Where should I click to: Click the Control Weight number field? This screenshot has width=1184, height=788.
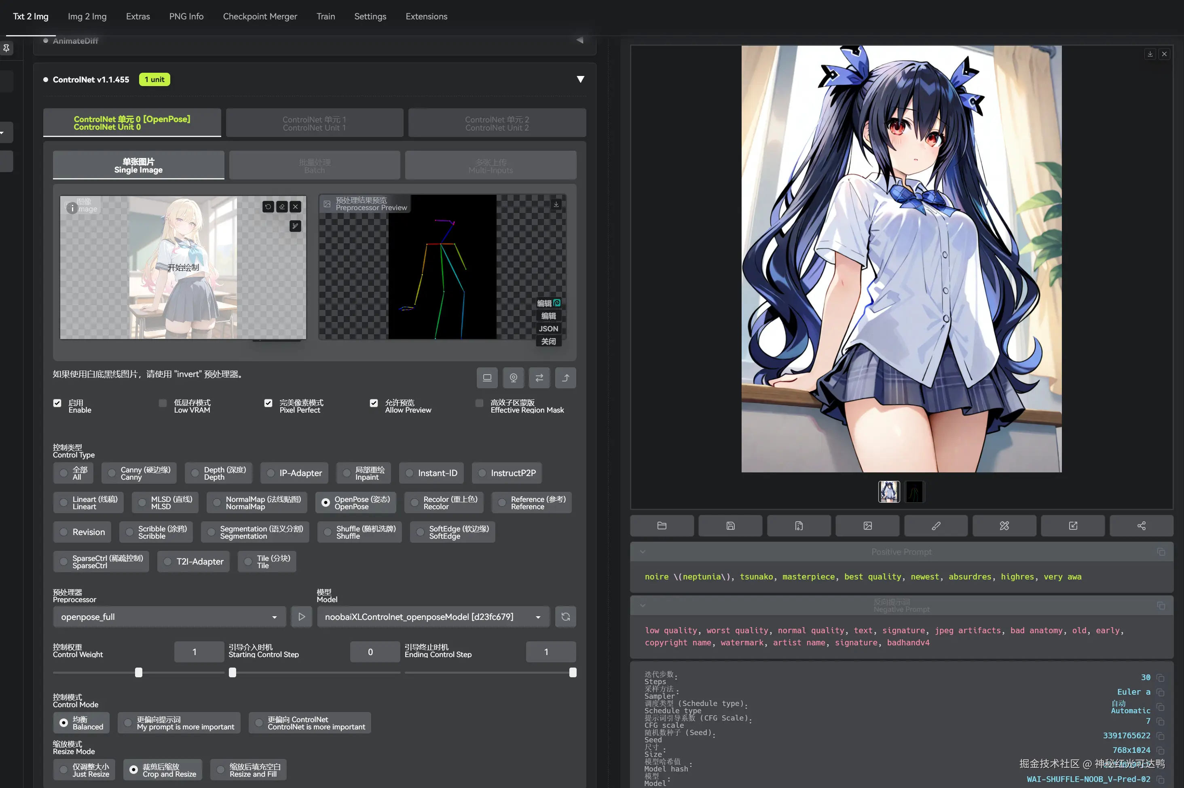[x=199, y=652]
